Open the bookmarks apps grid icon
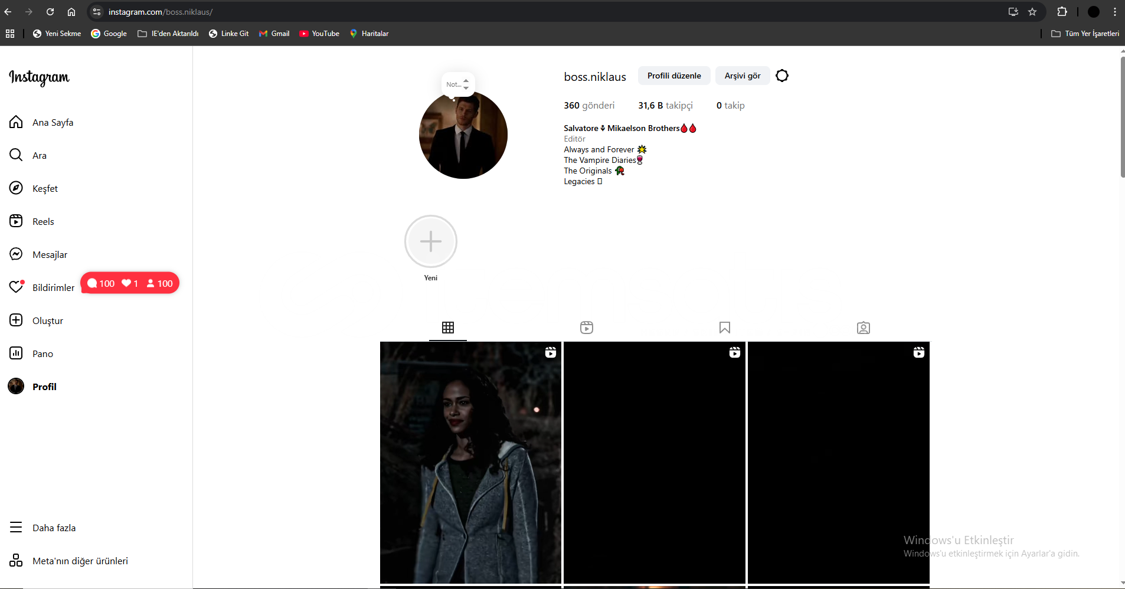The width and height of the screenshot is (1125, 589). (x=10, y=34)
